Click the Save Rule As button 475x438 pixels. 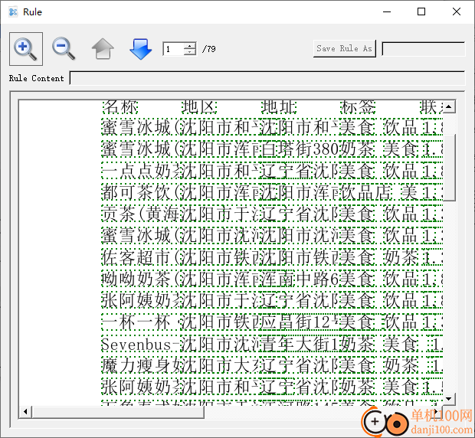(x=345, y=48)
